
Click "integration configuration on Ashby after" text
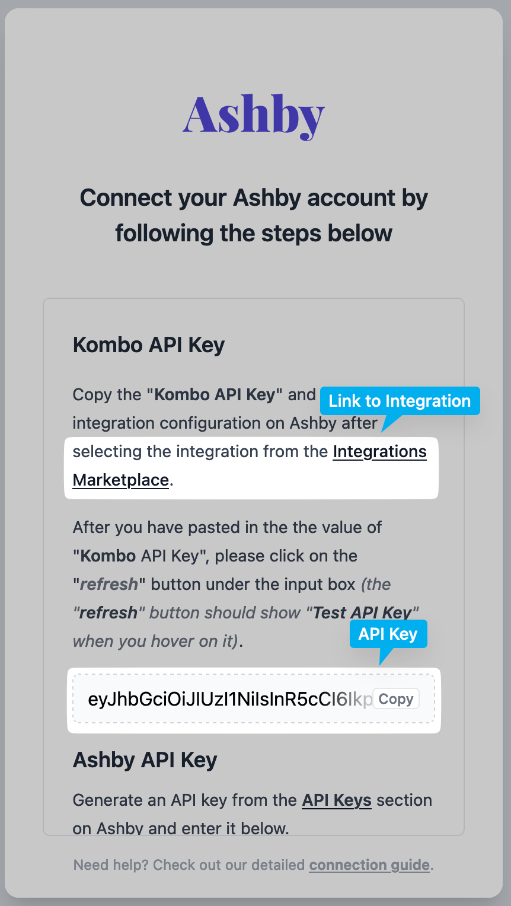click(x=225, y=423)
